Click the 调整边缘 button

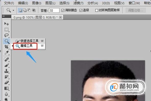pyautogui.click(x=135, y=10)
